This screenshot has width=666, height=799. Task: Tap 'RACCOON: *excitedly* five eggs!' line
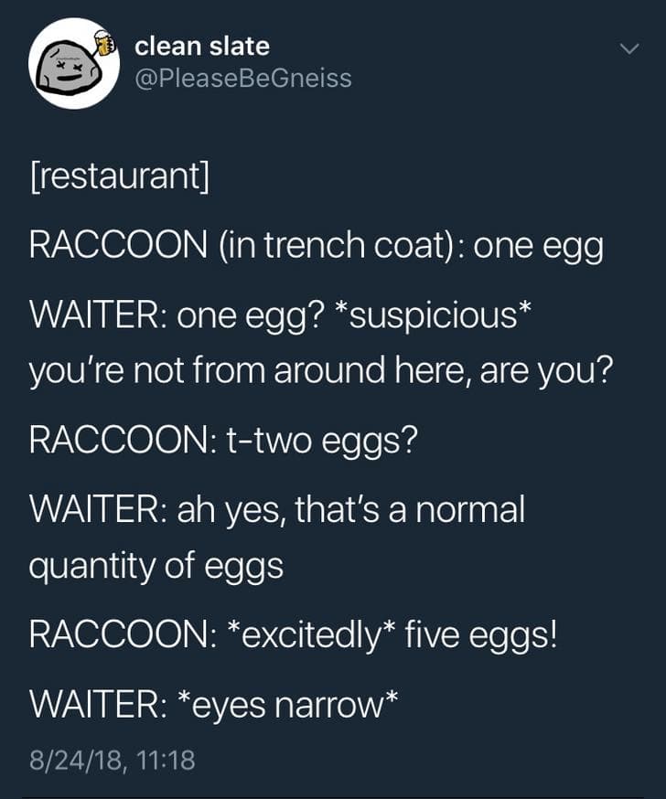[294, 635]
